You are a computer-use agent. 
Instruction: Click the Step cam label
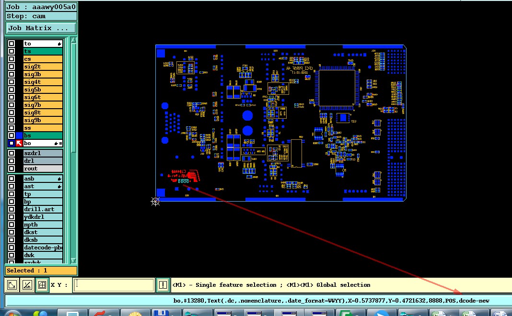41,16
